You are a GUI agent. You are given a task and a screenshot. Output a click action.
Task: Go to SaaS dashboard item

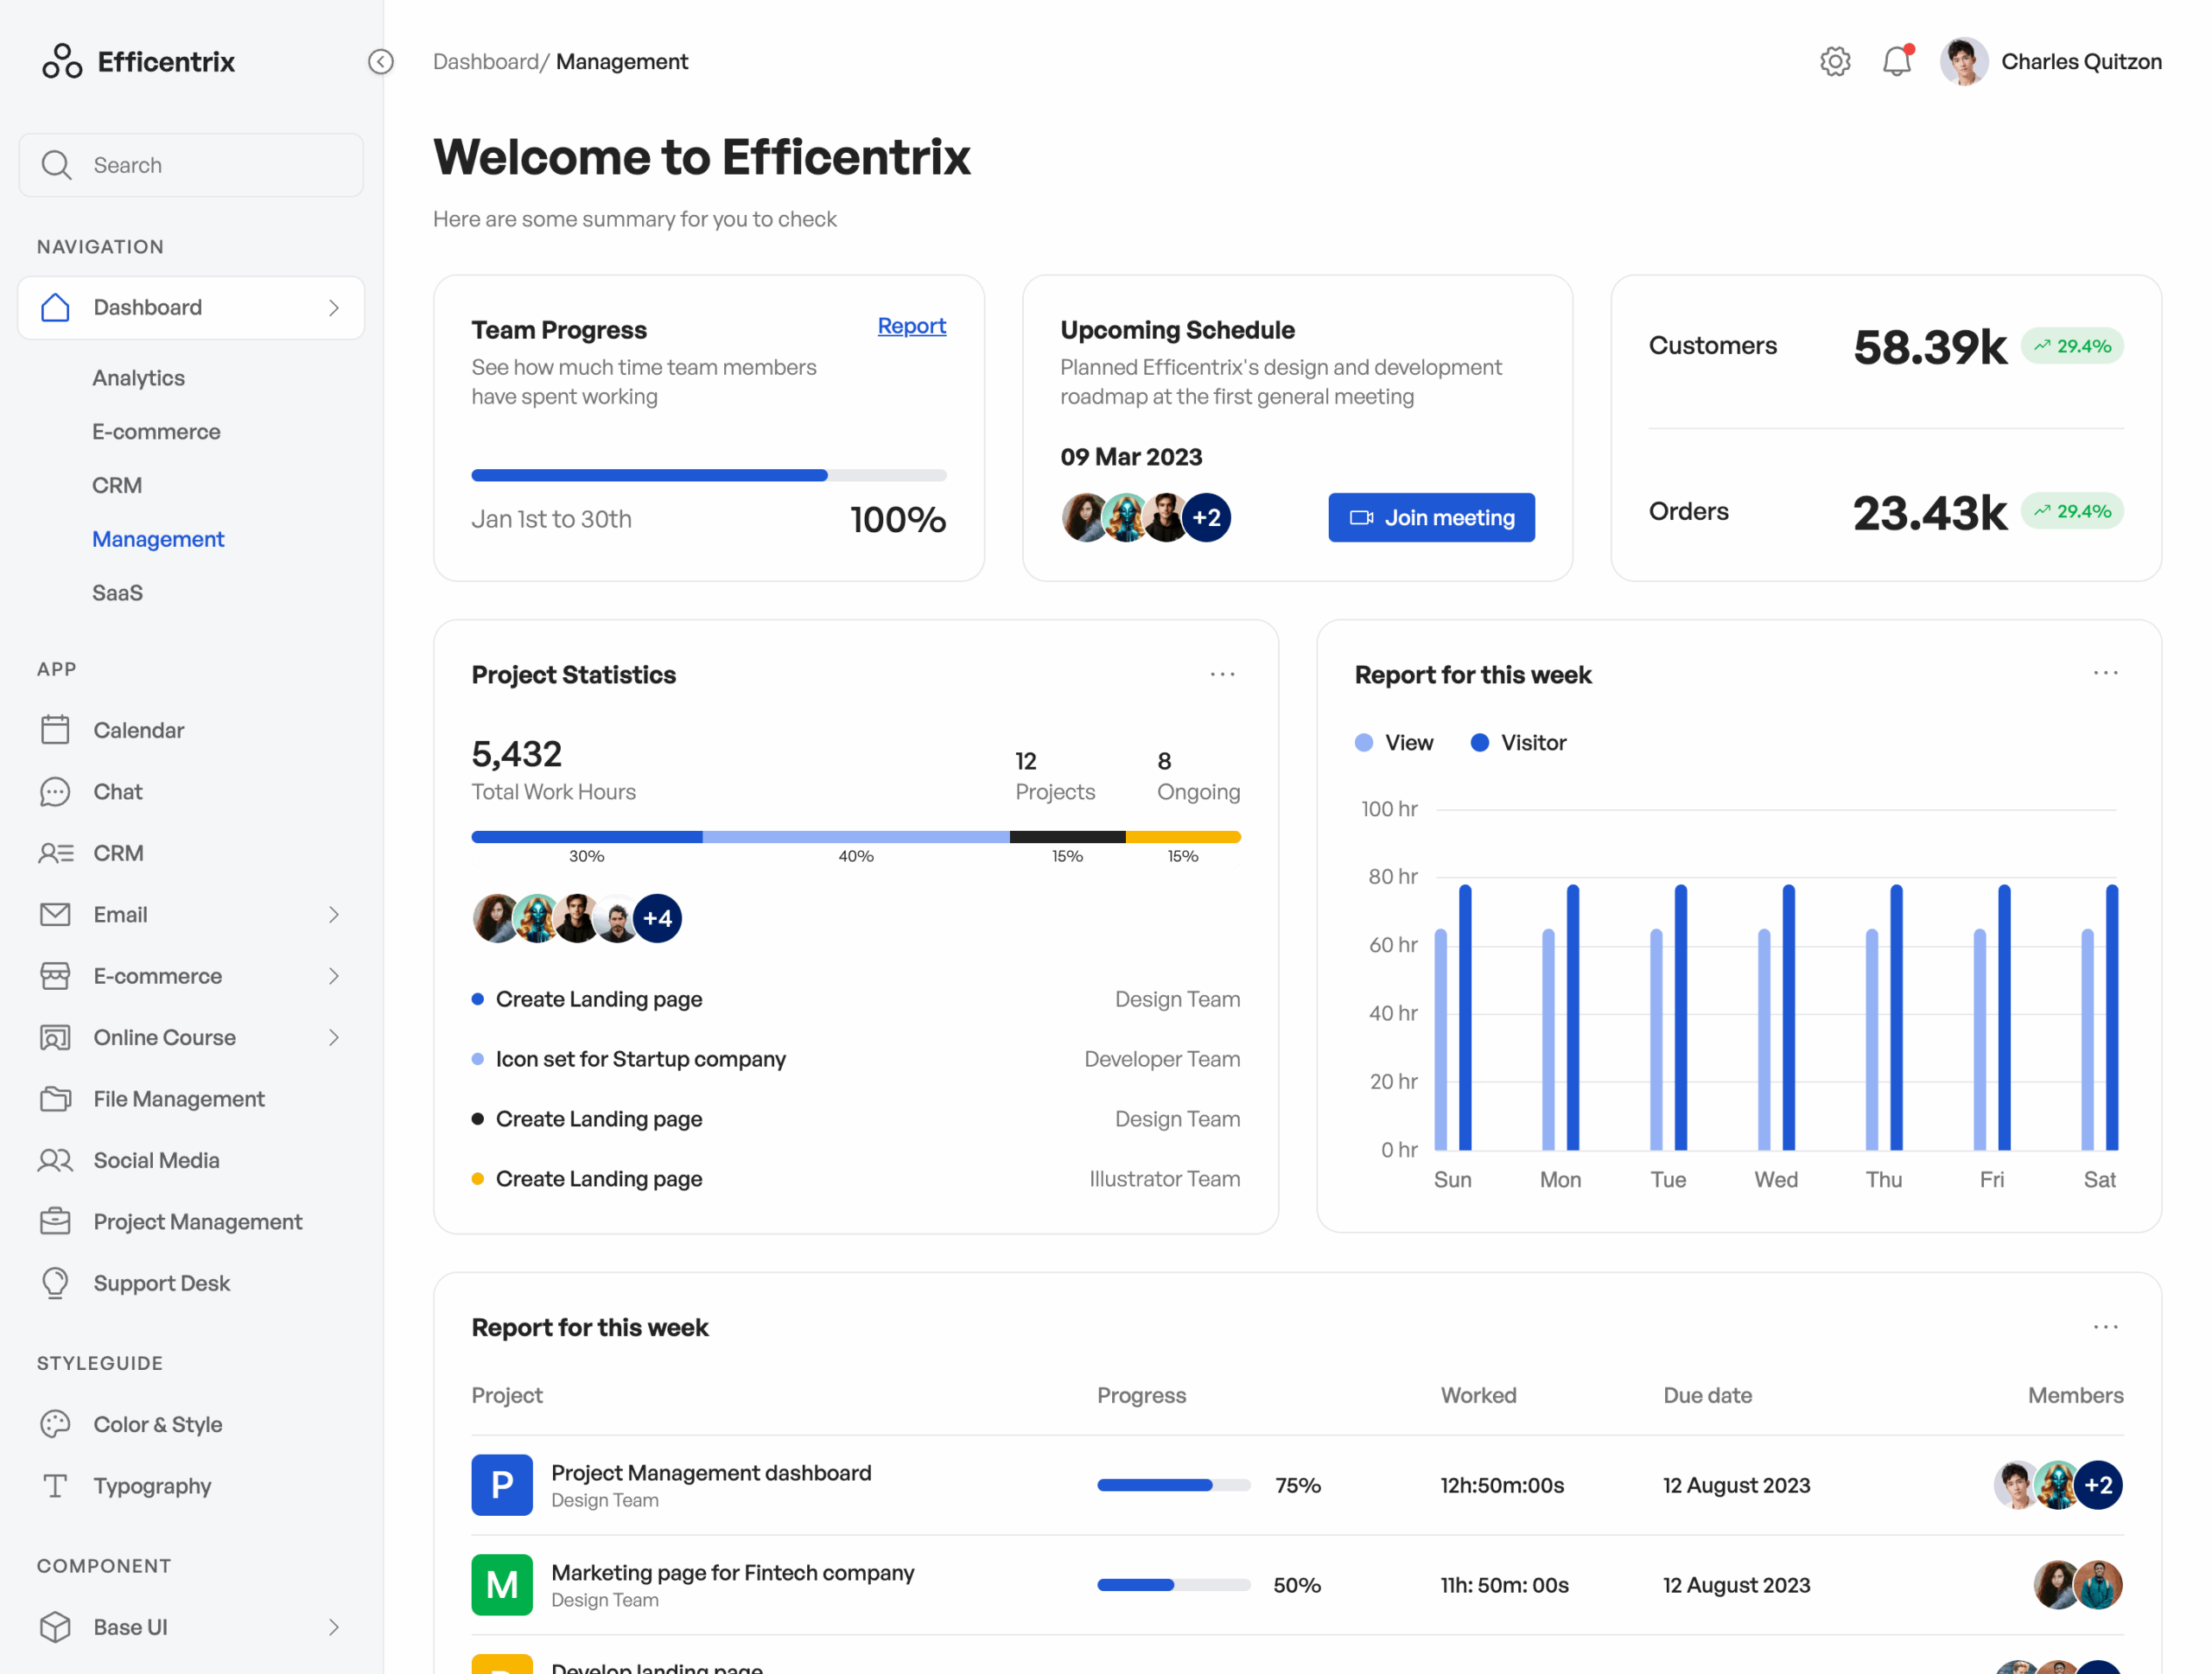click(117, 593)
